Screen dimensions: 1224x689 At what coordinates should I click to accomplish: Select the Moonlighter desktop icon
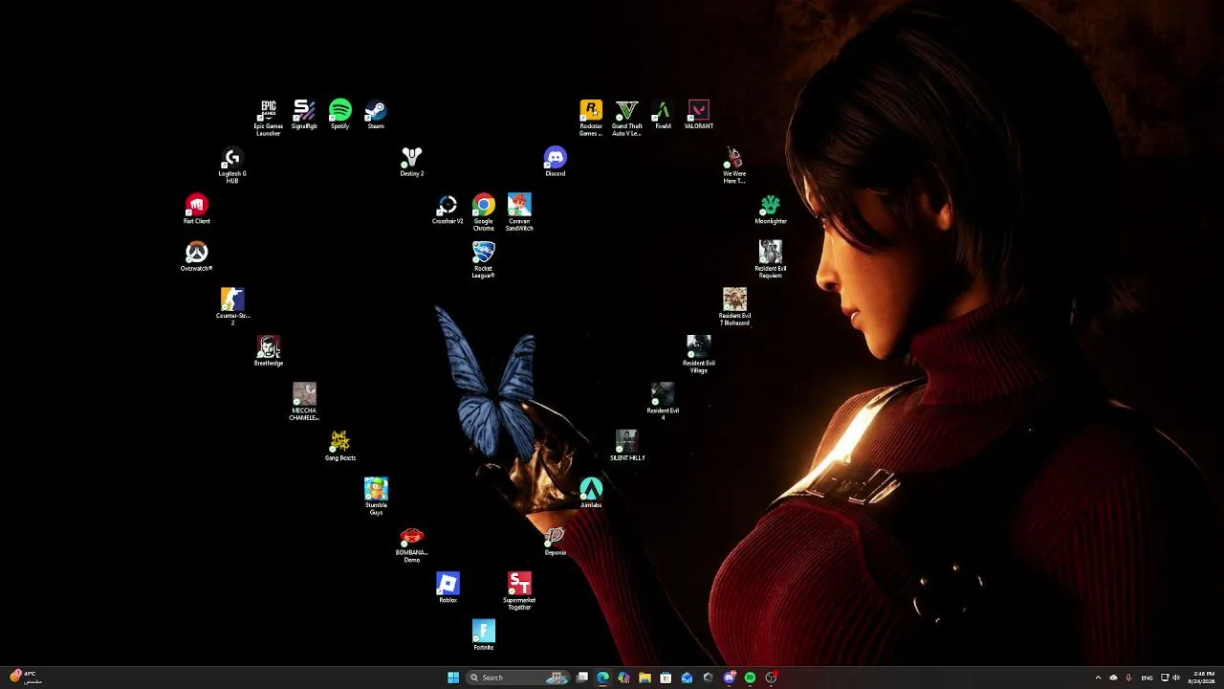tap(771, 209)
